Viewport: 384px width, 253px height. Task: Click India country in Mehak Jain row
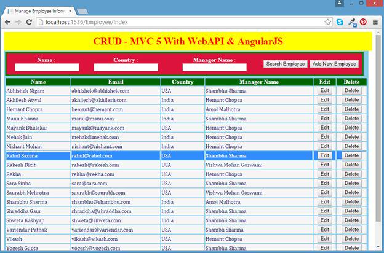pos(167,138)
